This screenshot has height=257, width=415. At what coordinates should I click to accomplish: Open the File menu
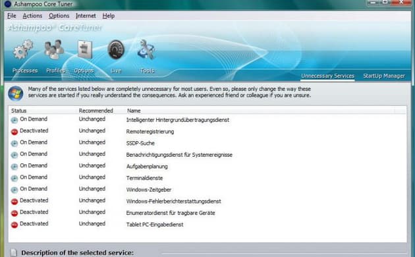click(x=12, y=16)
